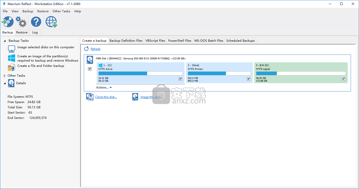Click the NTFS Logical label

coord(263,69)
